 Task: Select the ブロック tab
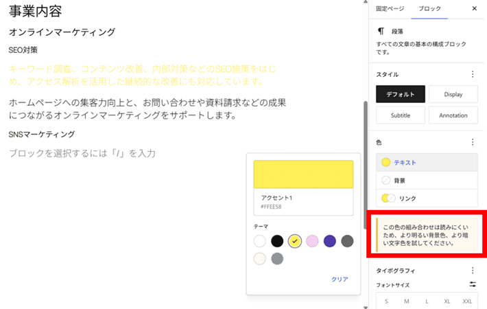pos(429,9)
